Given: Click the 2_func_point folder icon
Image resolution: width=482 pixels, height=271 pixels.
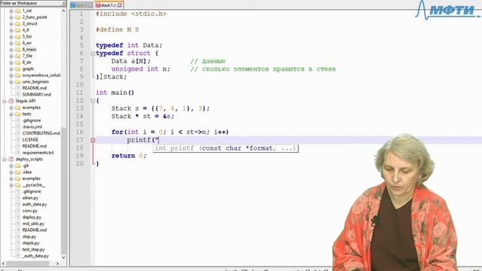Looking at the screenshot, I should point(18,17).
